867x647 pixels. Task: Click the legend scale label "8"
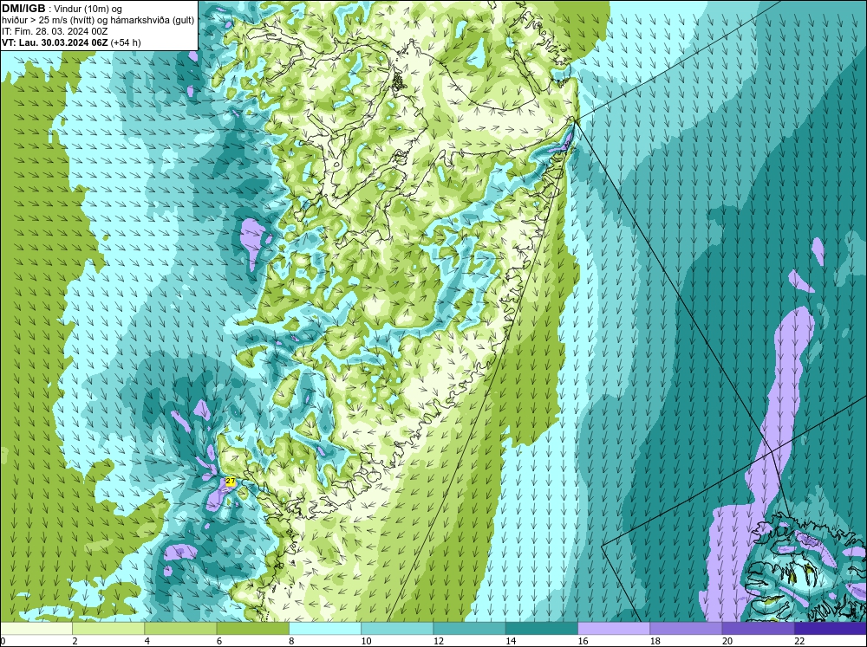tap(290, 641)
